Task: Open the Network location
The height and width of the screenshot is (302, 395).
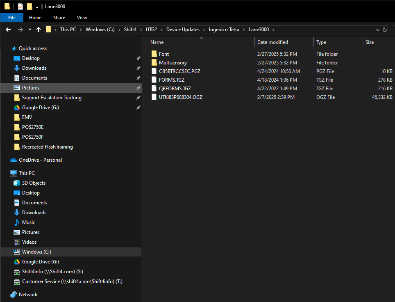Action: click(x=28, y=295)
